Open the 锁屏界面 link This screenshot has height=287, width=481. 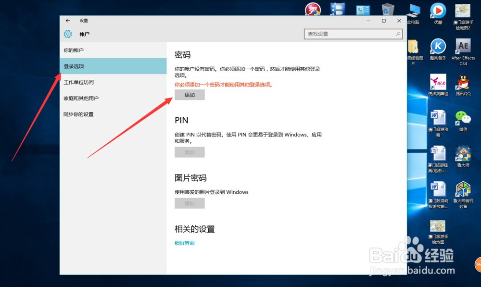pyautogui.click(x=185, y=243)
